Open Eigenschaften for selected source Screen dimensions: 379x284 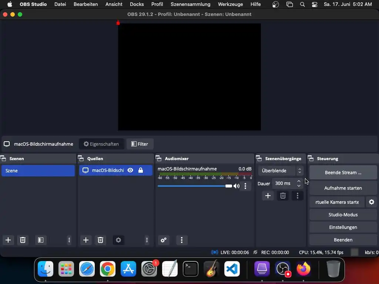101,144
